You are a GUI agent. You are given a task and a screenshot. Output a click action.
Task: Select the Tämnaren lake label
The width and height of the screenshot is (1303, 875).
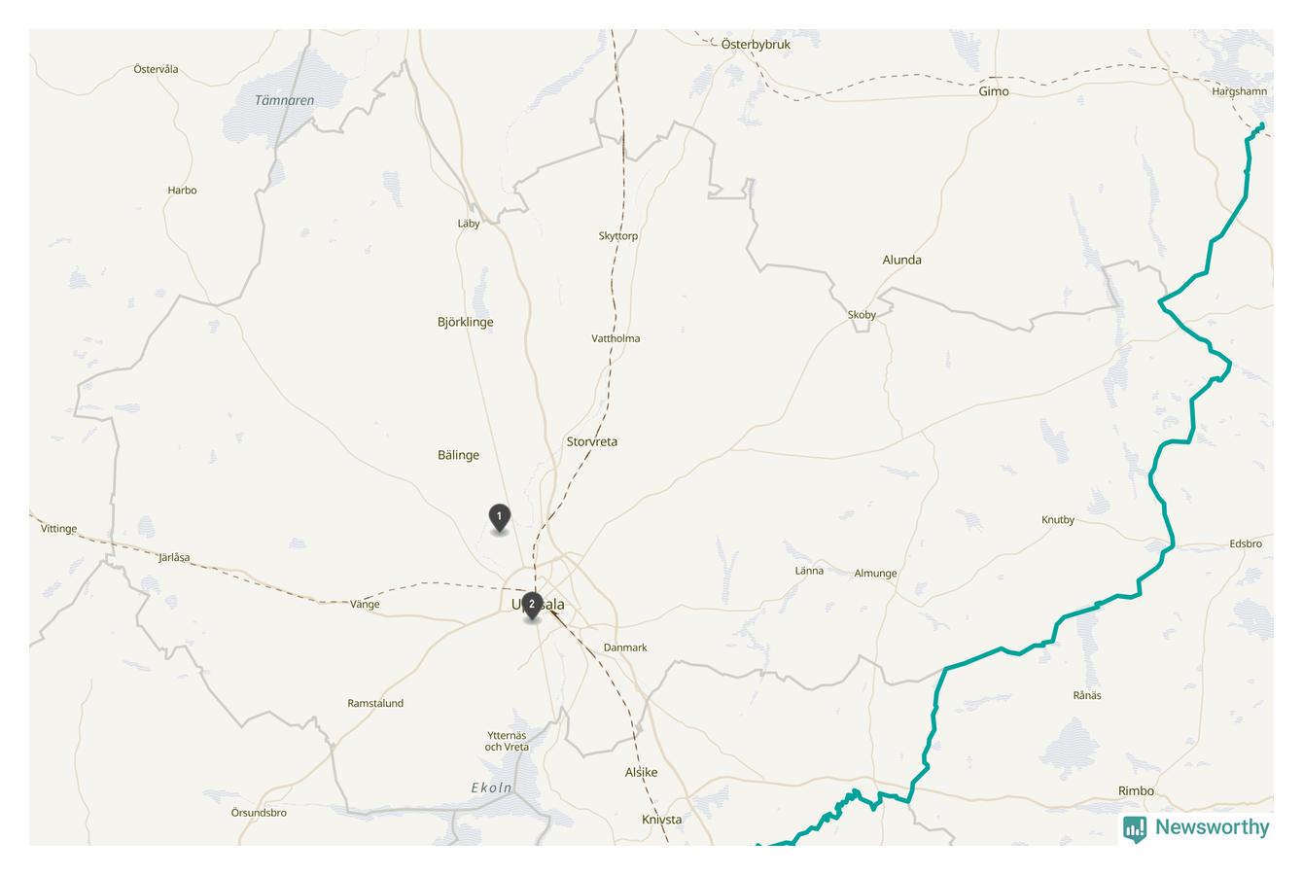click(x=285, y=100)
